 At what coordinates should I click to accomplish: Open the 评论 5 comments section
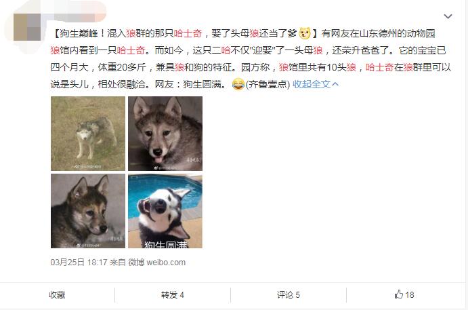point(288,295)
